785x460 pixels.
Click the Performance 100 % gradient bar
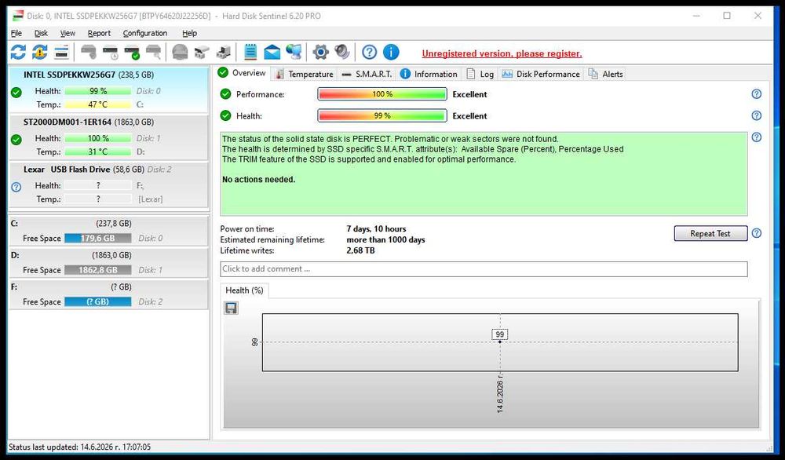click(382, 94)
